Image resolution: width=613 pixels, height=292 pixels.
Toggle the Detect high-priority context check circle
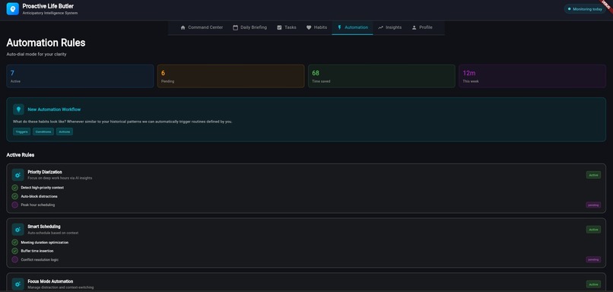point(15,188)
